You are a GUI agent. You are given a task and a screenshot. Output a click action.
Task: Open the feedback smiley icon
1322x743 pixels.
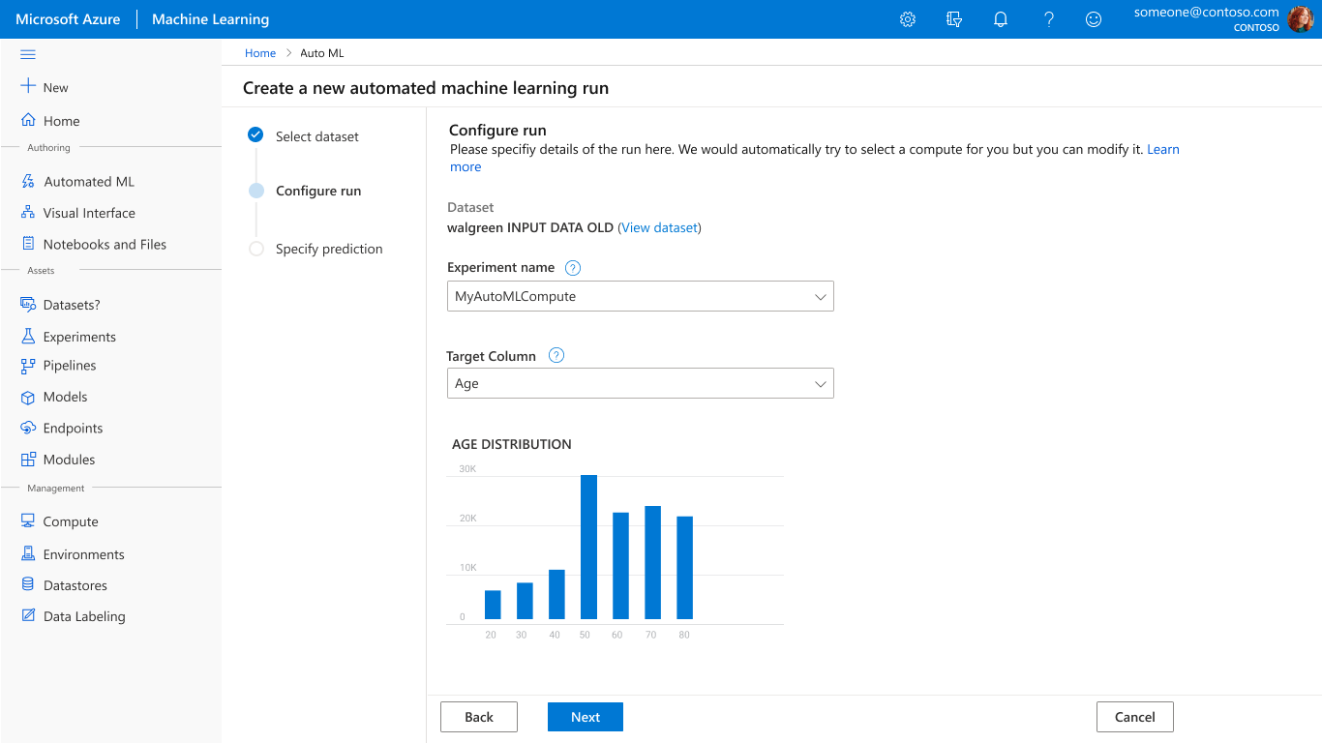(x=1094, y=19)
